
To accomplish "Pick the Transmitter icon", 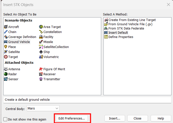I will point(41,79).
